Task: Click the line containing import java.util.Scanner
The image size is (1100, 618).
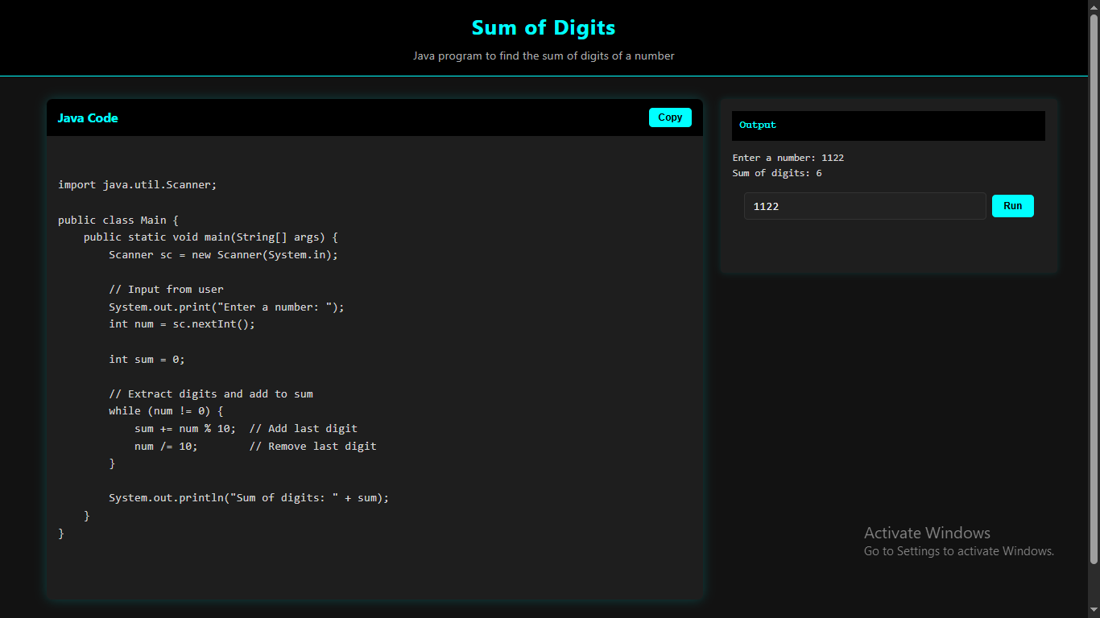Action: (136, 184)
